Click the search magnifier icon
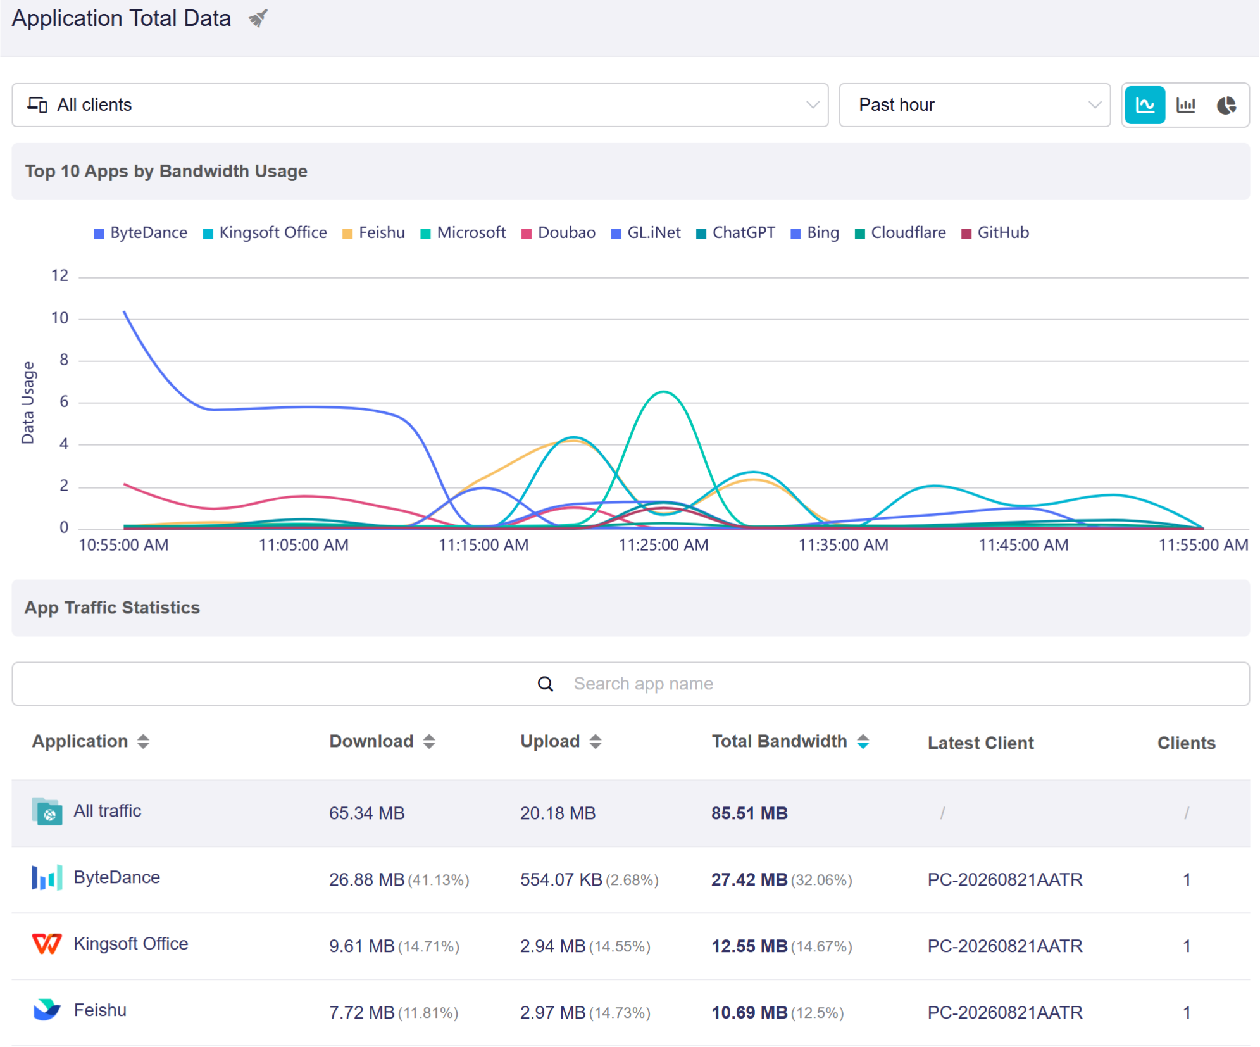 pos(546,684)
